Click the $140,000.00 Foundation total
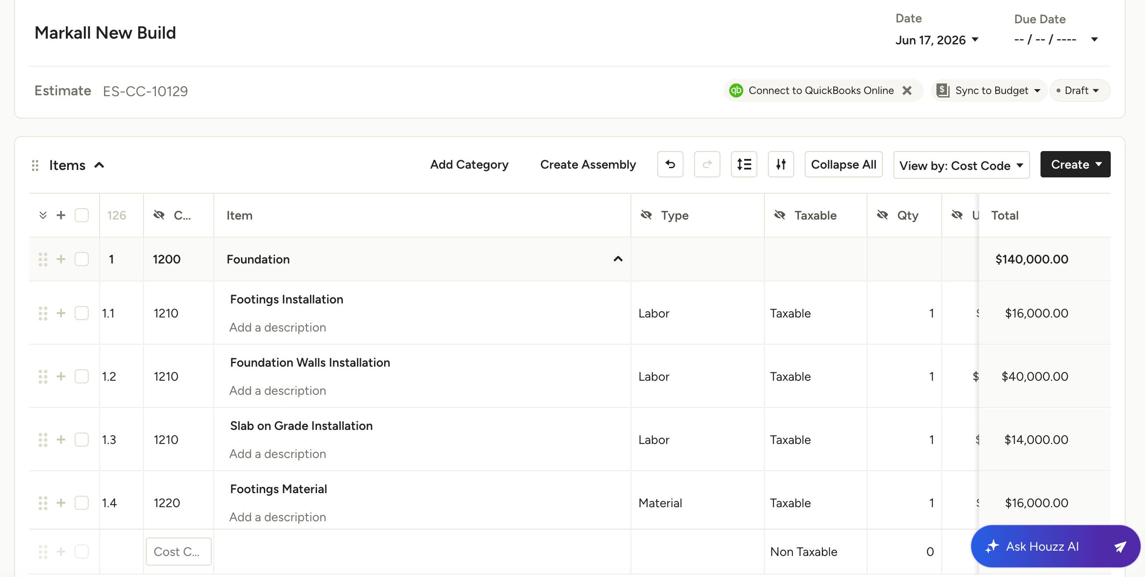 point(1032,259)
